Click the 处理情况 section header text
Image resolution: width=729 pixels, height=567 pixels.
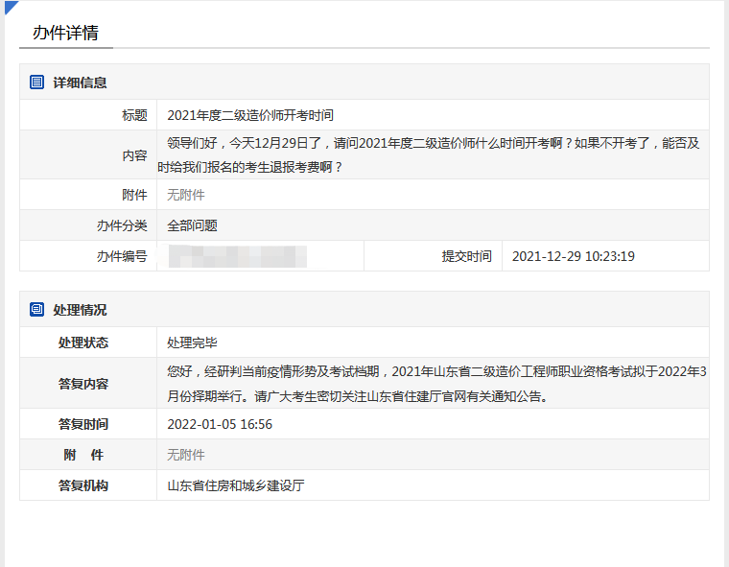[80, 310]
